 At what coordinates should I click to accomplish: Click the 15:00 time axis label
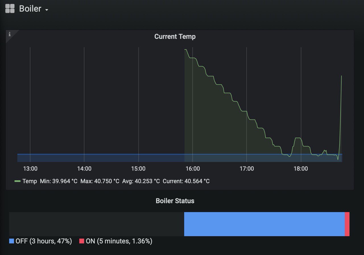click(x=138, y=169)
